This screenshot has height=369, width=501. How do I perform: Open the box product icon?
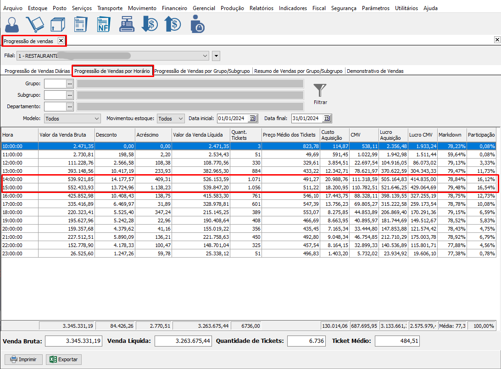pos(57,24)
